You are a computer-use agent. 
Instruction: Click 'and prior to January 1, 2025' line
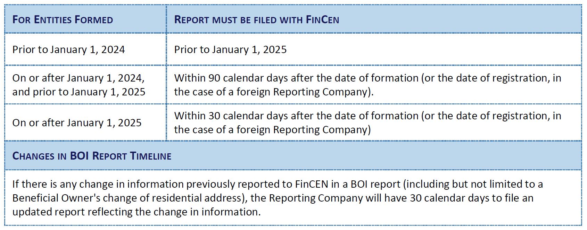pos(79,92)
